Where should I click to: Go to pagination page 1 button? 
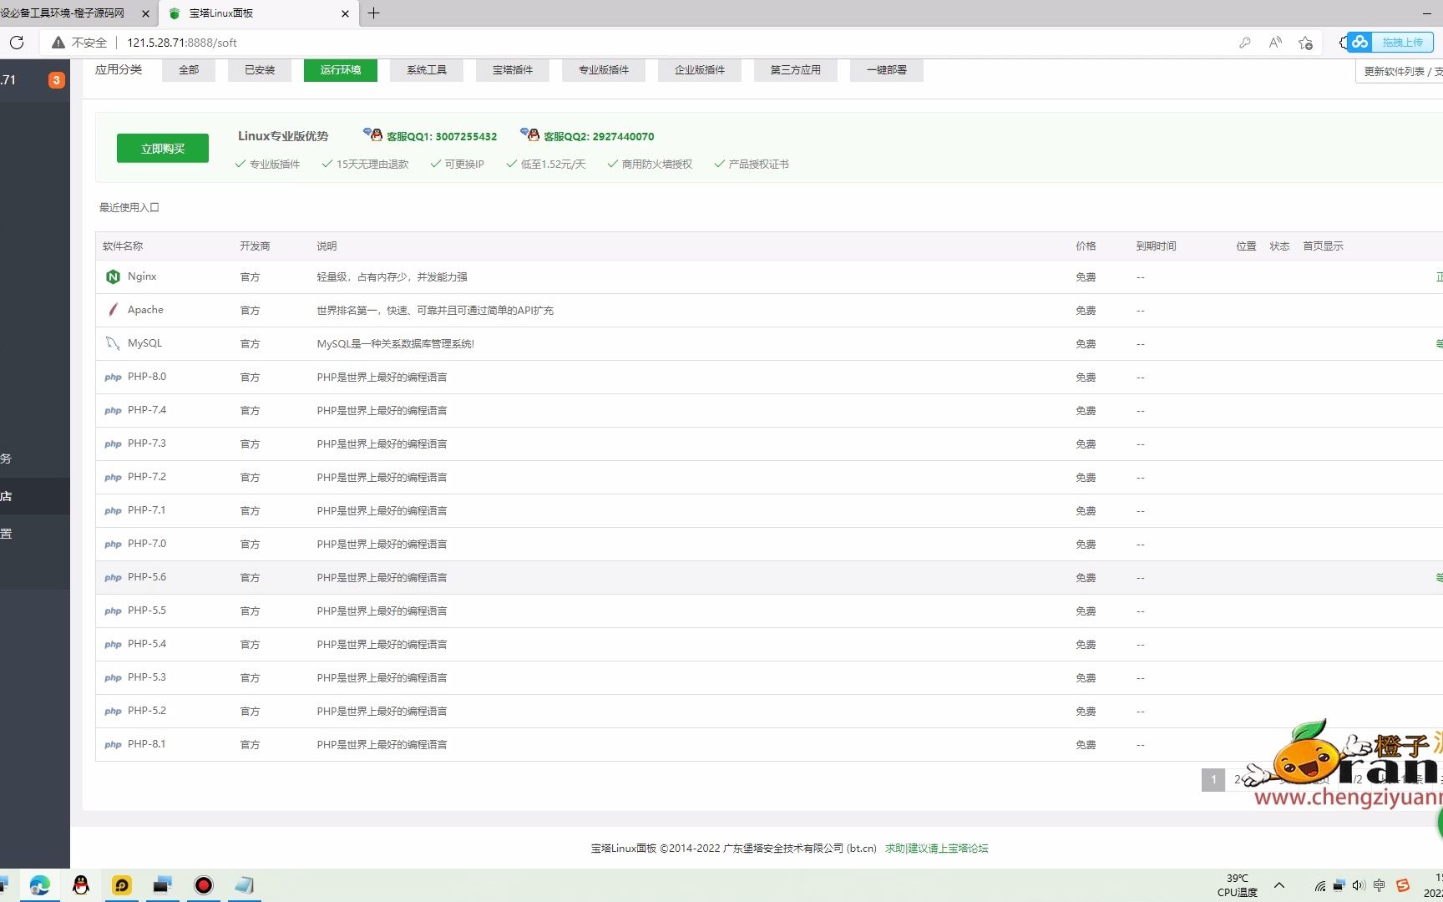click(x=1213, y=780)
